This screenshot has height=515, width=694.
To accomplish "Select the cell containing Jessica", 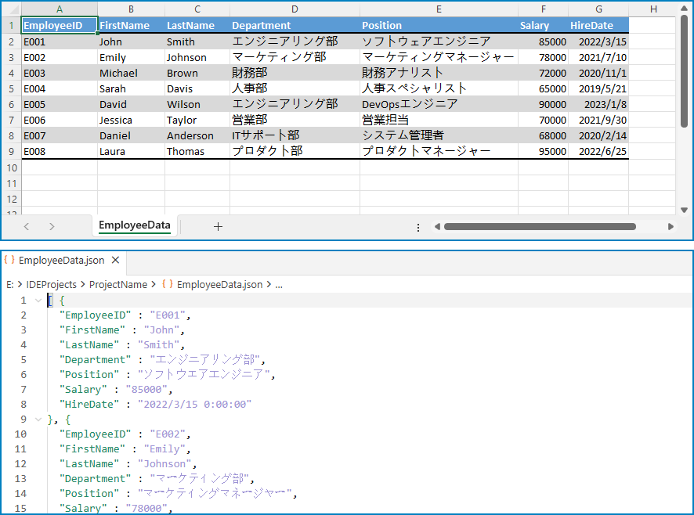I will coord(131,120).
